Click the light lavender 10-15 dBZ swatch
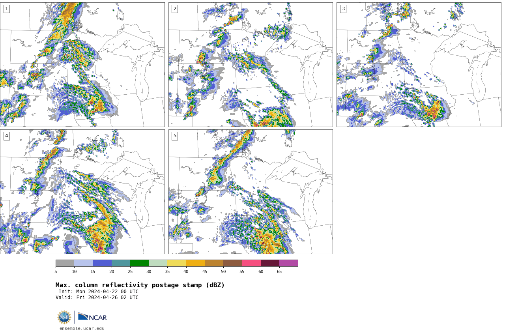The width and height of the screenshot is (505, 333). coord(83,263)
